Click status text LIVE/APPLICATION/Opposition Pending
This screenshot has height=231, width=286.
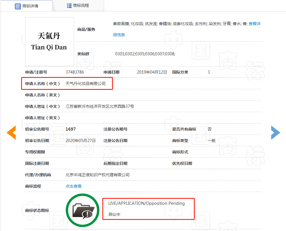(x=147, y=203)
